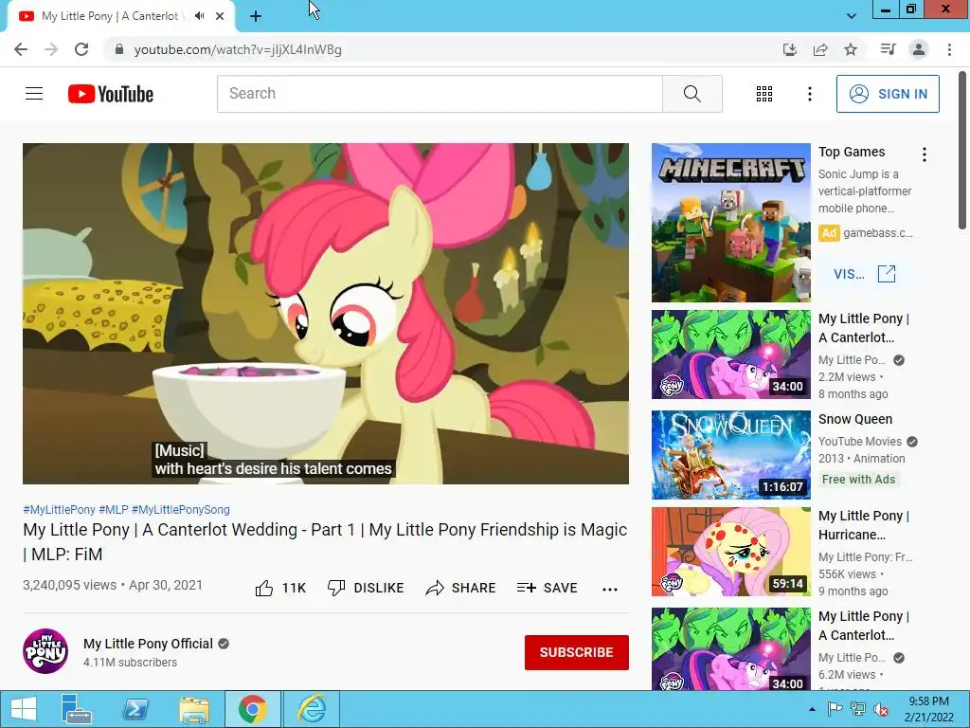This screenshot has height=728, width=970.
Task: Click the DISLIKE thumbs down button
Action: click(366, 588)
